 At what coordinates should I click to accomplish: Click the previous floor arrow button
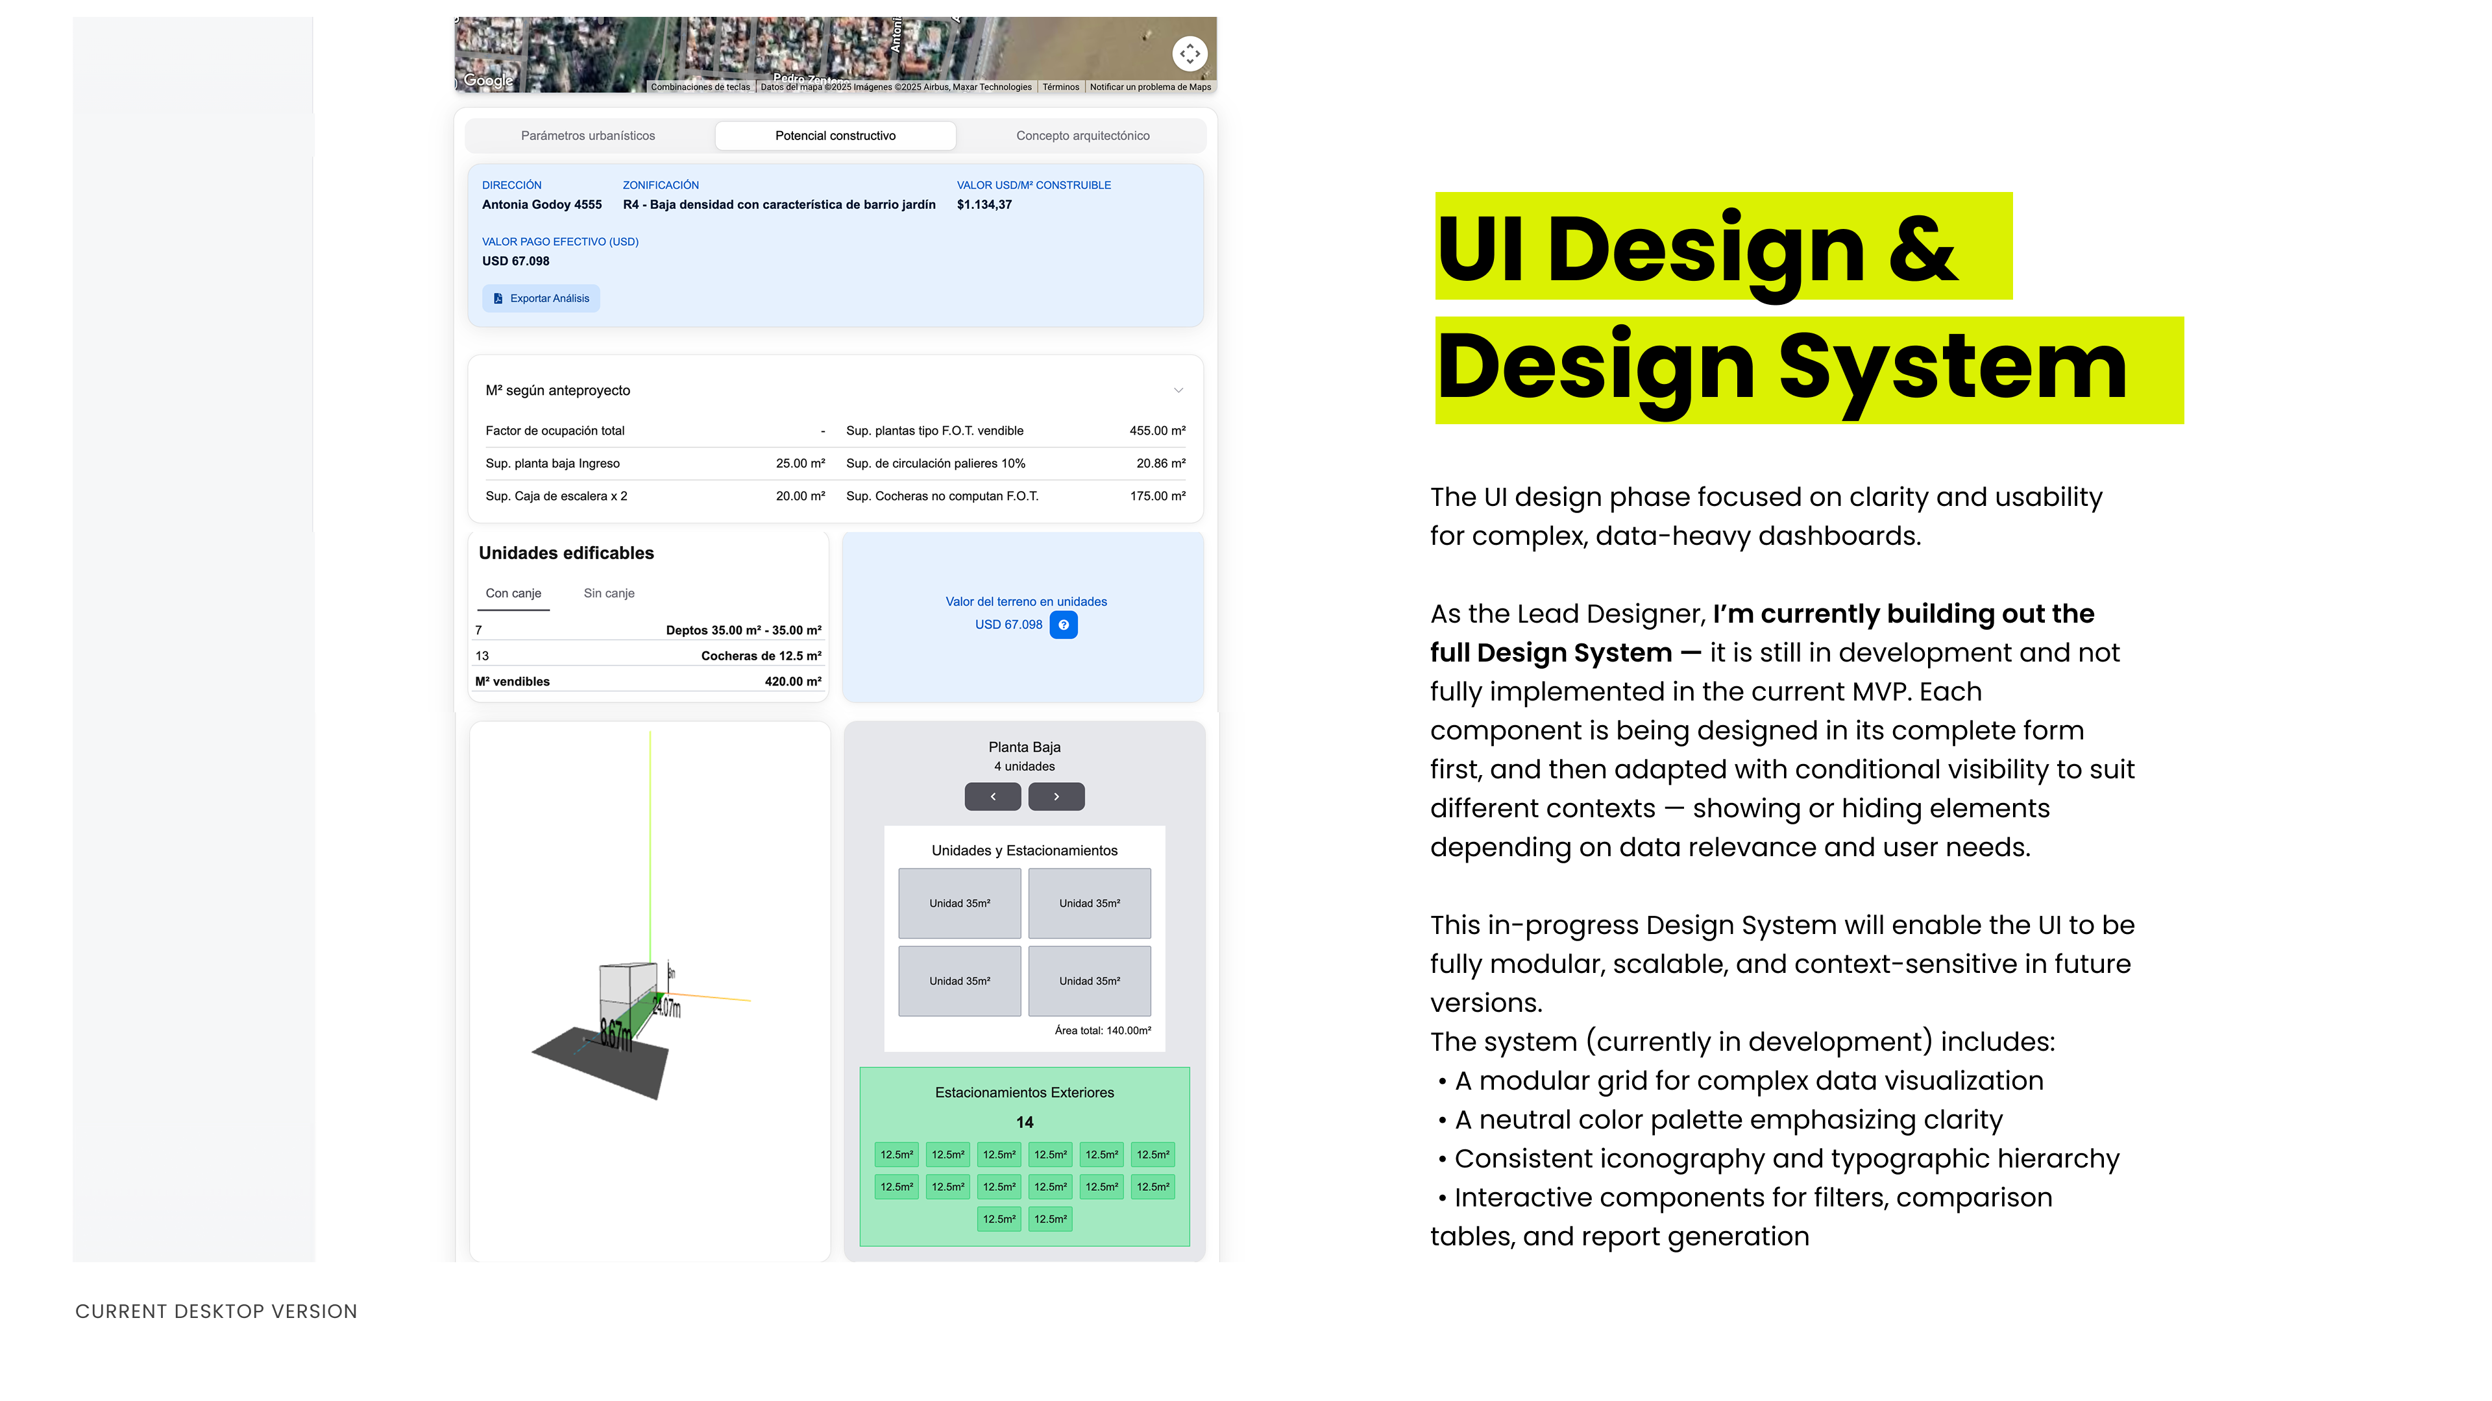992,796
